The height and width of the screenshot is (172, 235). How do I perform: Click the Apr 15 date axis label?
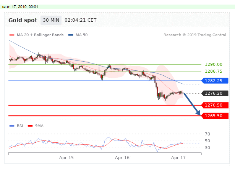coord(66,158)
